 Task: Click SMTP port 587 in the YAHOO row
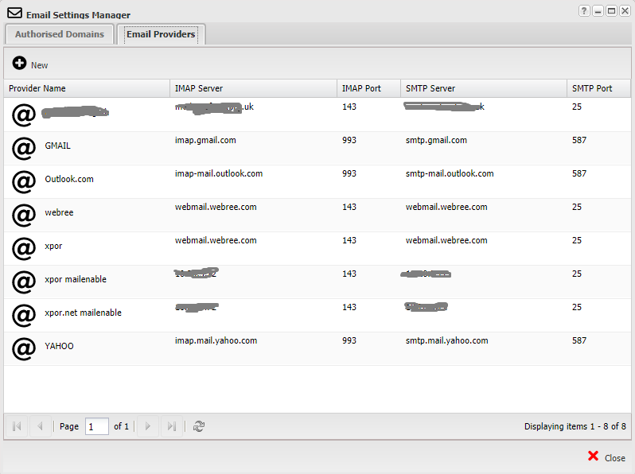[x=579, y=340]
